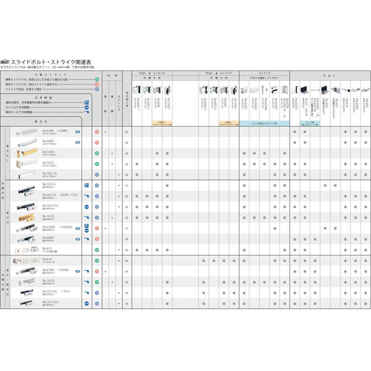Click the No.1612-S product name
The width and height of the screenshot is (371, 371).
coord(49,185)
